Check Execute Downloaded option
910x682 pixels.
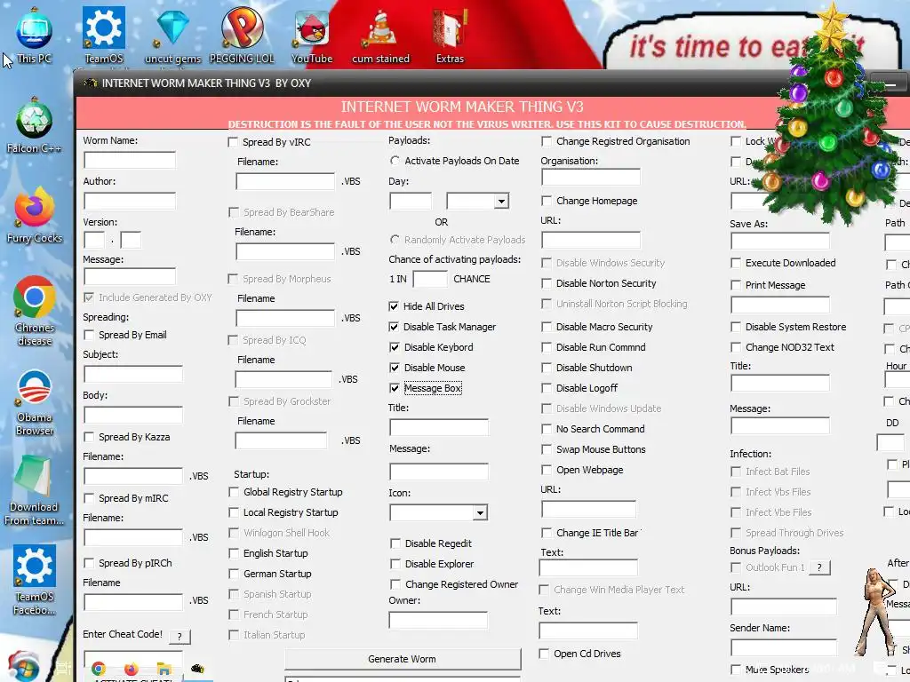pos(735,263)
